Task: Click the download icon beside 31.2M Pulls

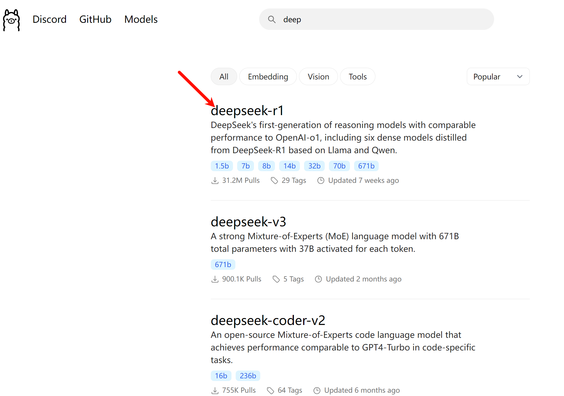Action: 215,180
